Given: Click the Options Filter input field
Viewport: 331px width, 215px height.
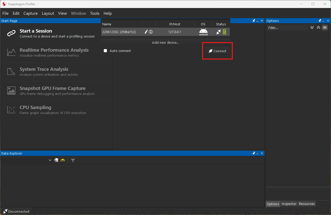Looking at the screenshot, I should click(287, 28).
